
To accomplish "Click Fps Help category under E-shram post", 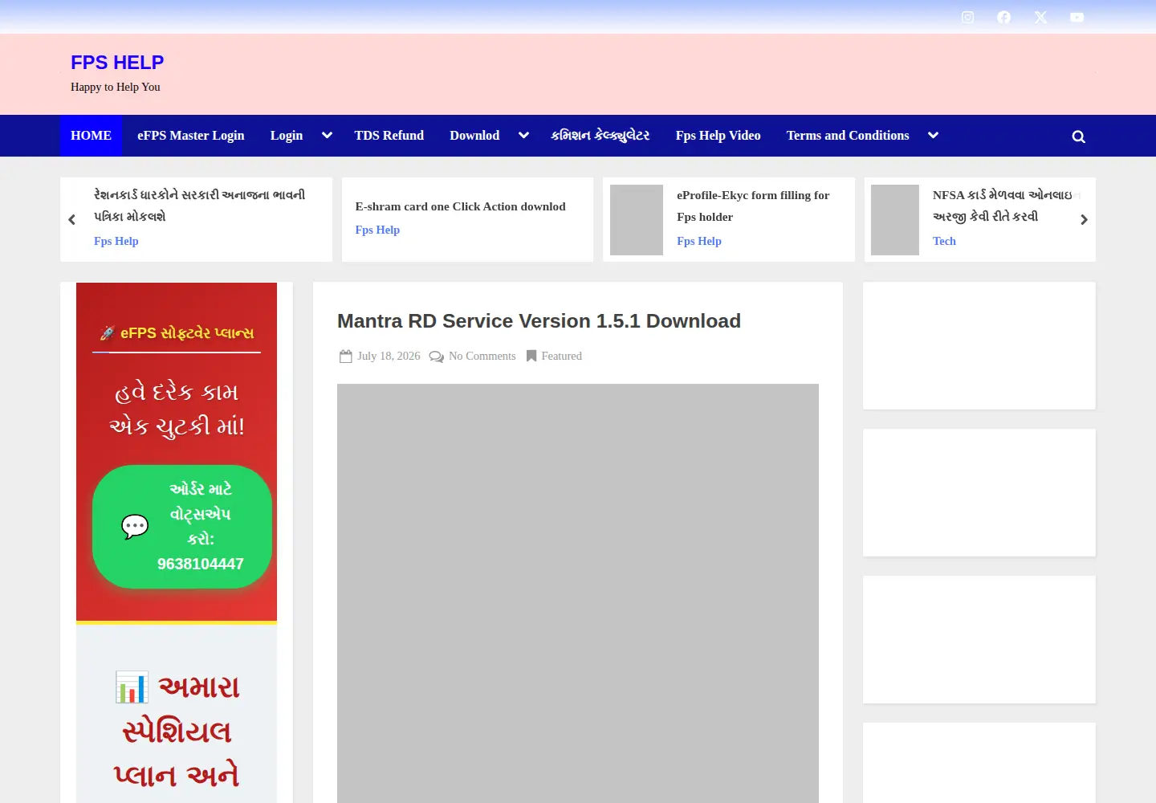I will click(377, 230).
